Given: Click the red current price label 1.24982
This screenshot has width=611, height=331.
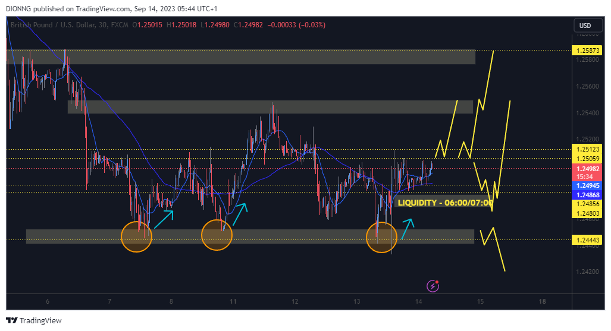Looking at the screenshot, I should pos(588,169).
